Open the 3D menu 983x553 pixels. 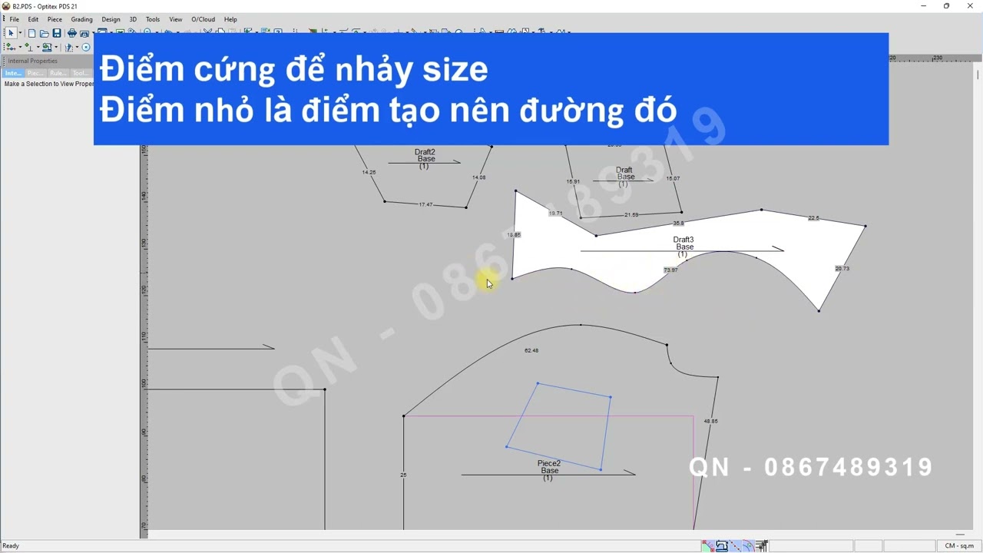pyautogui.click(x=133, y=19)
